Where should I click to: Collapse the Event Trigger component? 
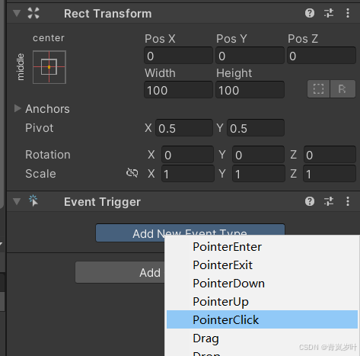click(17, 202)
